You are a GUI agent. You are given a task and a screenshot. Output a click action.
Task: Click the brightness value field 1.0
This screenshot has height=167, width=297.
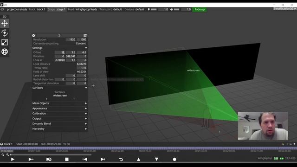164,9
